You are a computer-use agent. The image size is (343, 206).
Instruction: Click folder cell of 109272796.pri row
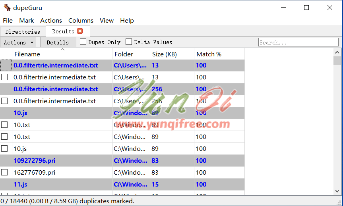[131, 161]
